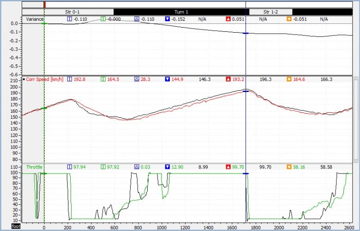Click the 97.94 throttle cursor value
Screen dimensions: 360x231
79,167
